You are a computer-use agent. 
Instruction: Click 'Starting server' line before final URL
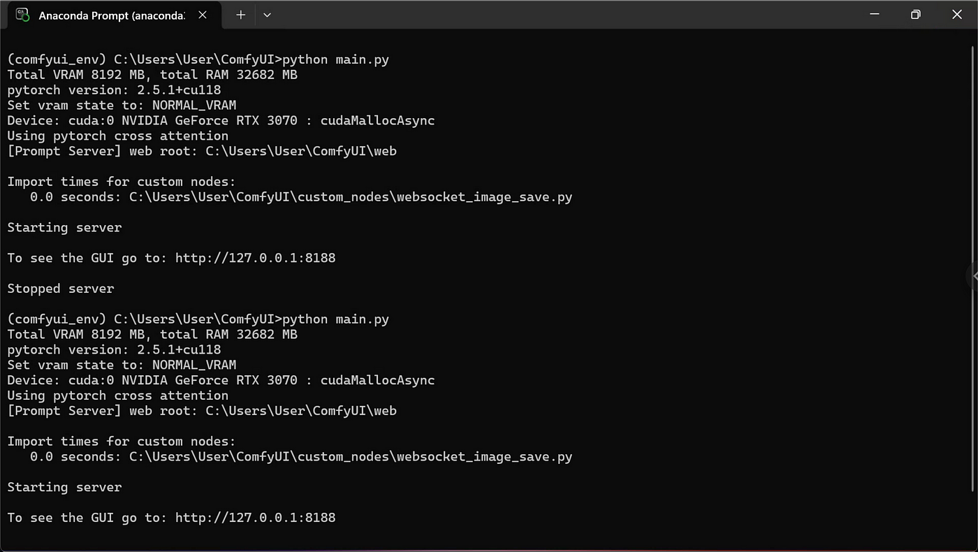click(64, 487)
